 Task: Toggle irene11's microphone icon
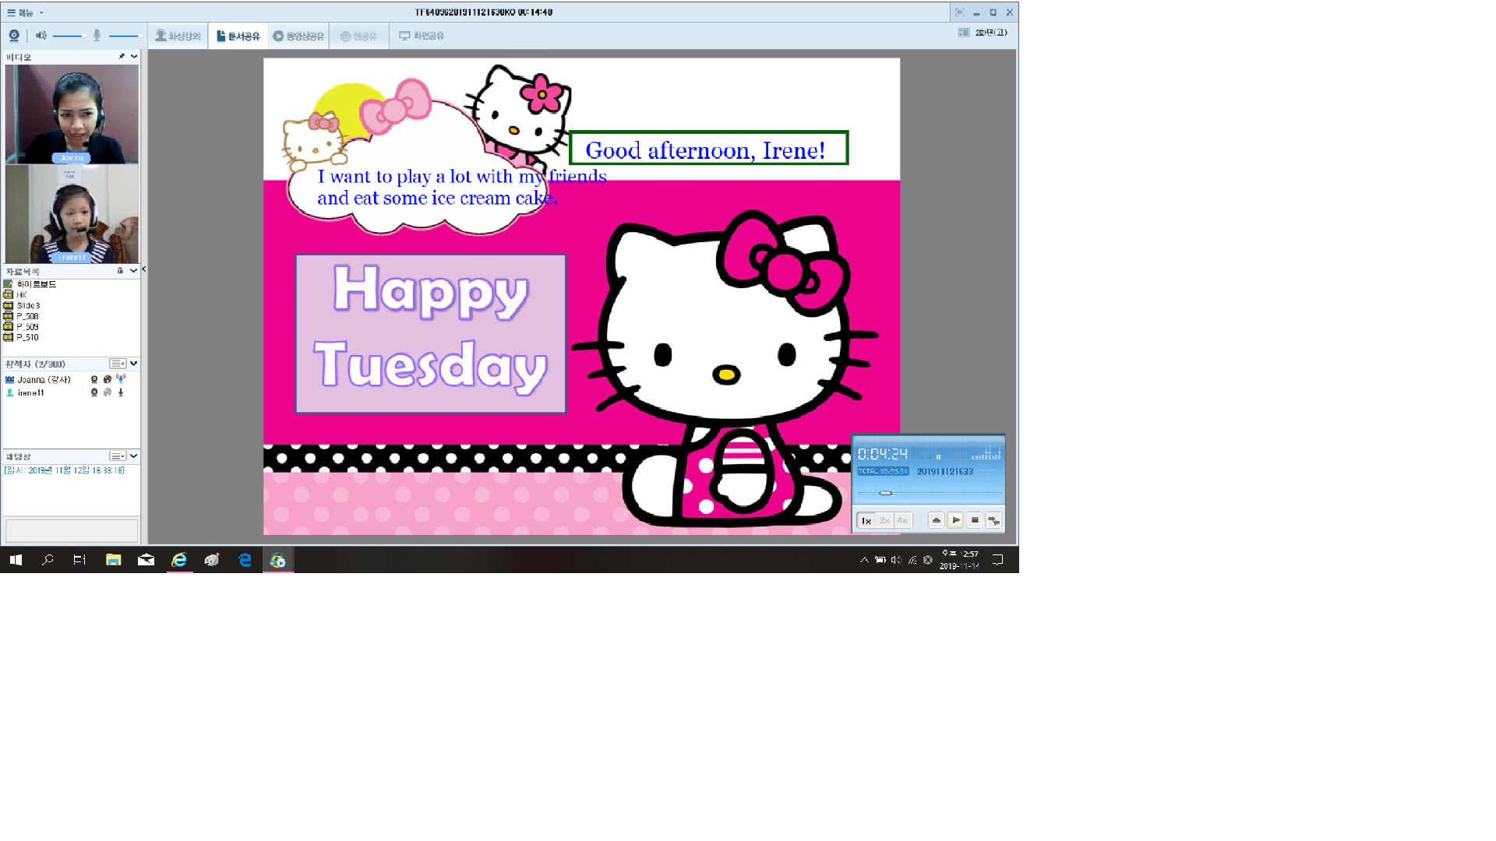coord(121,393)
